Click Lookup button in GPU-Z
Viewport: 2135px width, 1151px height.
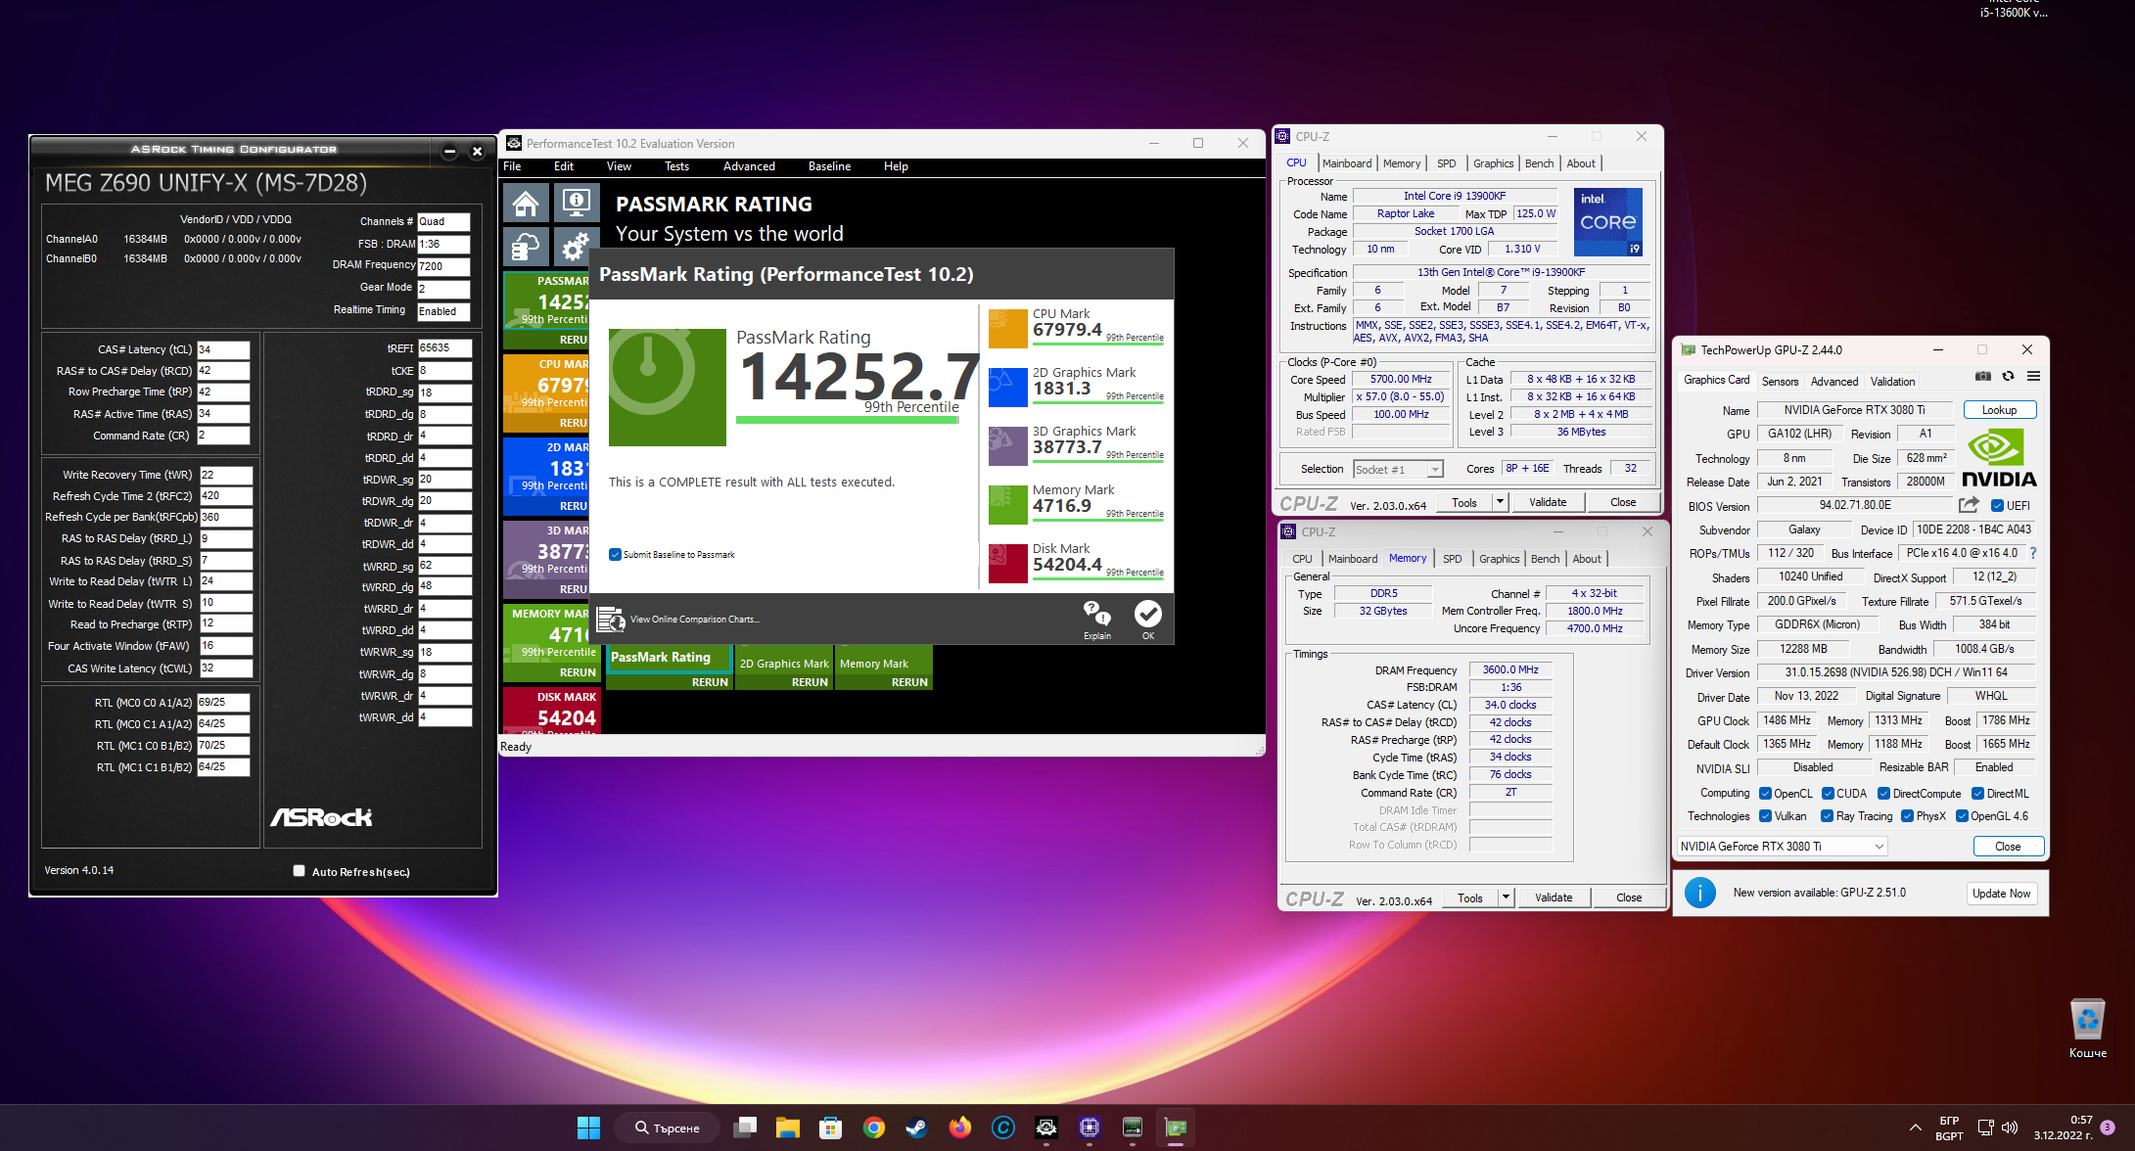click(x=1999, y=410)
